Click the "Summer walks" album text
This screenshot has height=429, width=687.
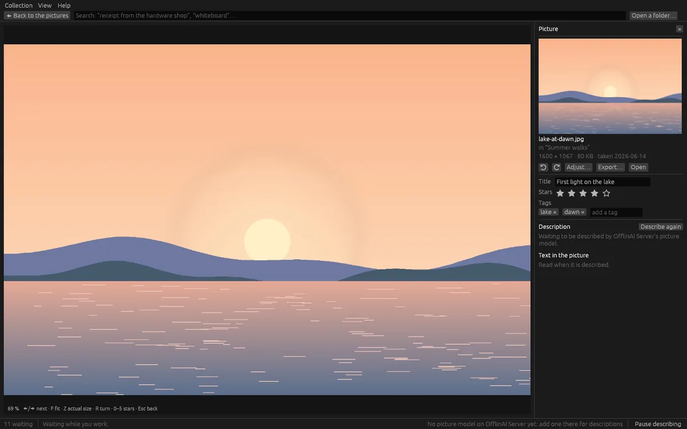click(567, 148)
